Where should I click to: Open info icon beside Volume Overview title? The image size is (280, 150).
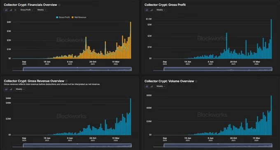coord(196,81)
